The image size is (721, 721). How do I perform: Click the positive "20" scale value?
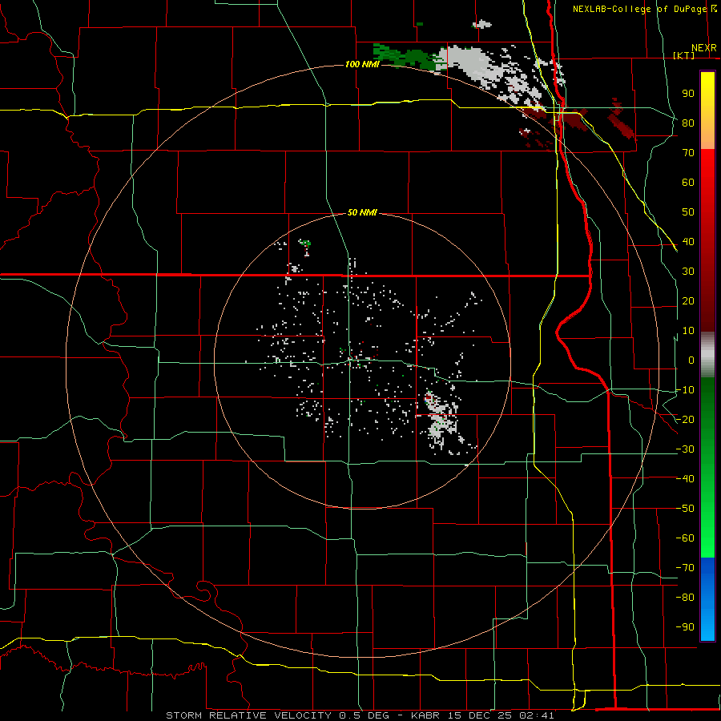pyautogui.click(x=688, y=300)
